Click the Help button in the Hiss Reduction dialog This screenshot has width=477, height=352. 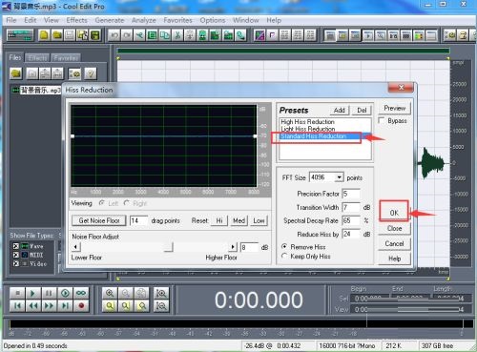point(394,259)
